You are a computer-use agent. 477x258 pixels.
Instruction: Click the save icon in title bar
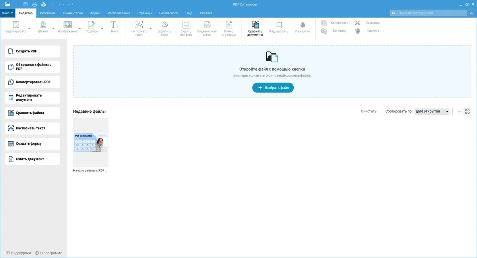pos(25,4)
